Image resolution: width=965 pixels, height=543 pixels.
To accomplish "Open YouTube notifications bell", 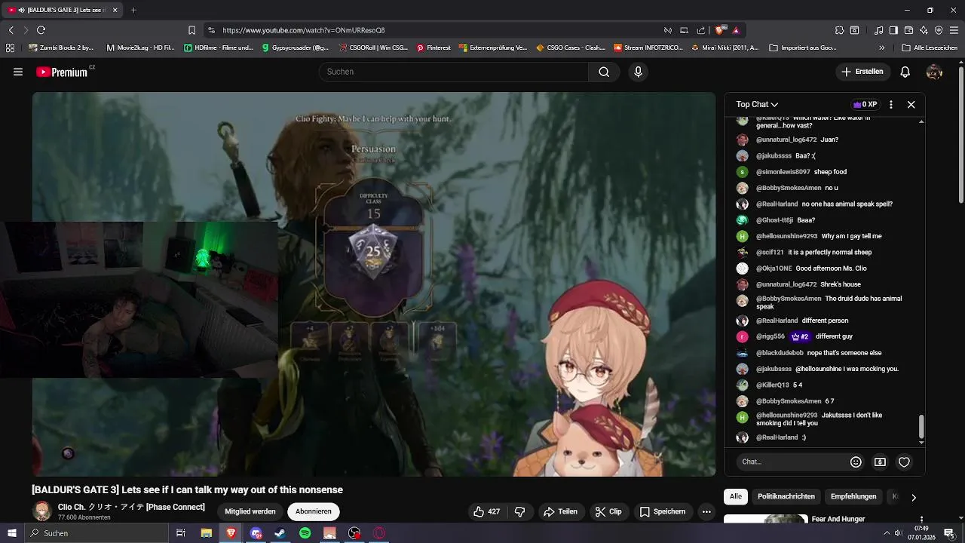I will [905, 72].
